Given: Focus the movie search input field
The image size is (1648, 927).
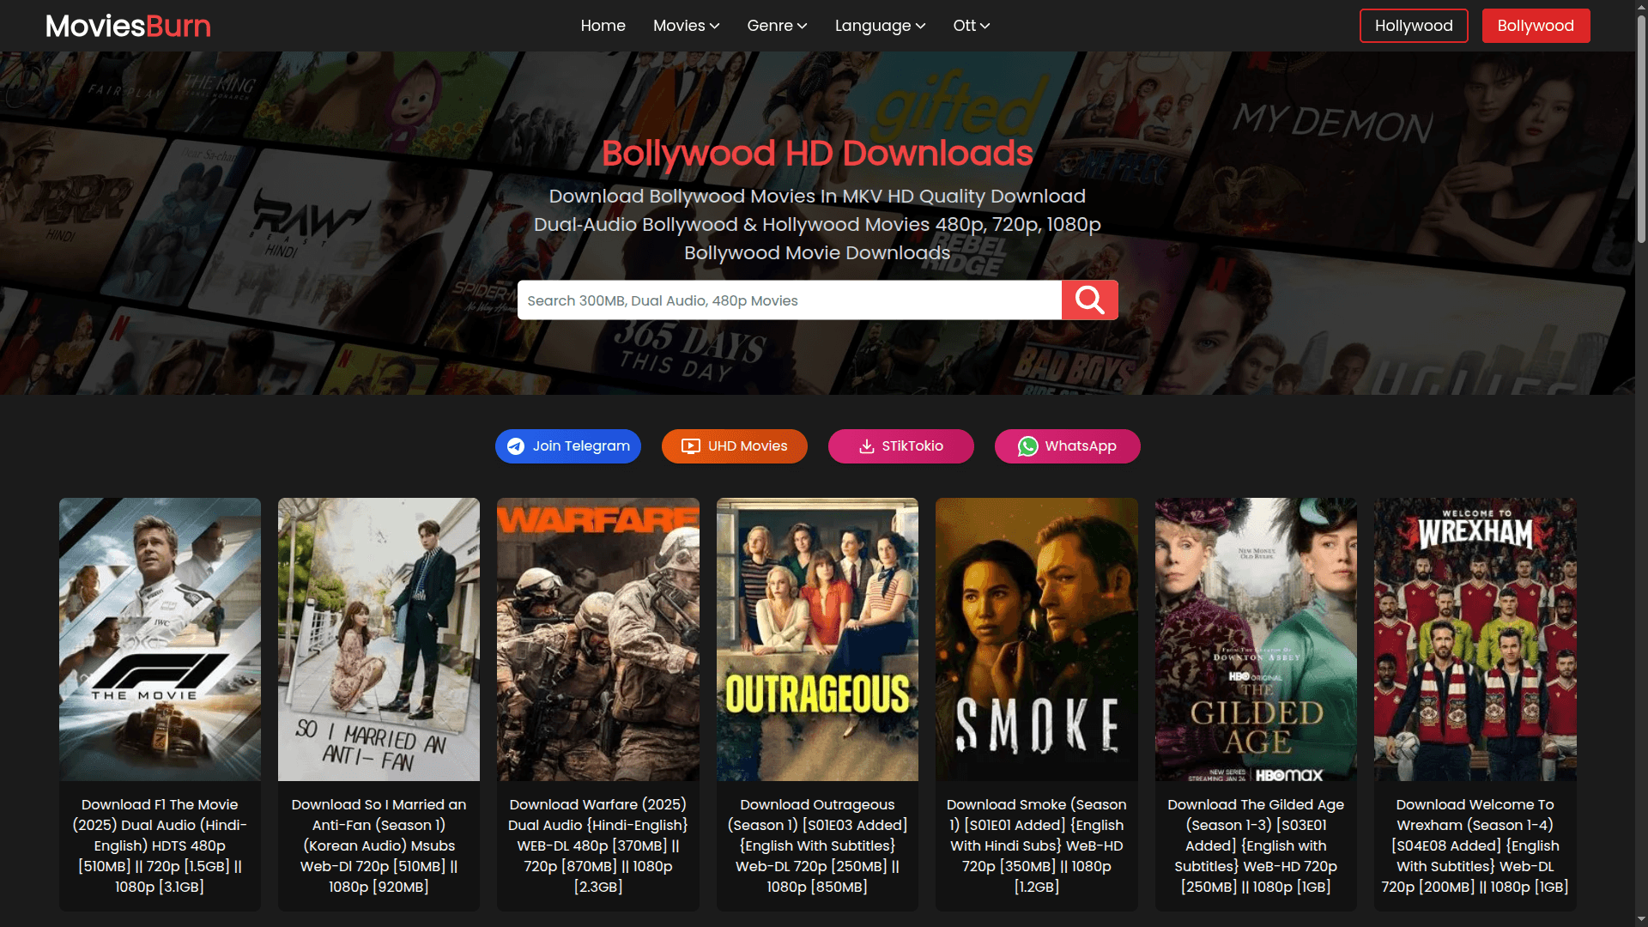Looking at the screenshot, I should point(790,300).
